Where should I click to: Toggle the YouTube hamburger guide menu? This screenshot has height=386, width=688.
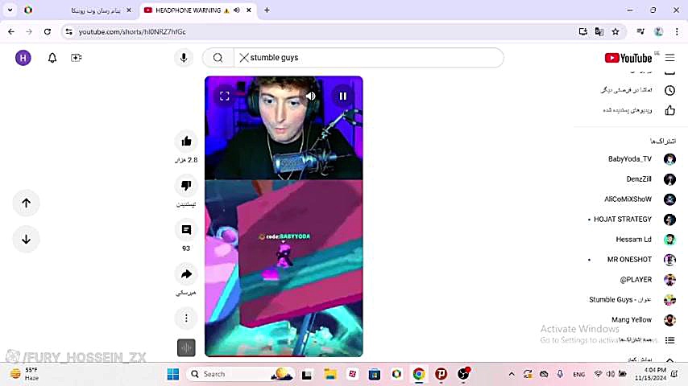tap(670, 57)
